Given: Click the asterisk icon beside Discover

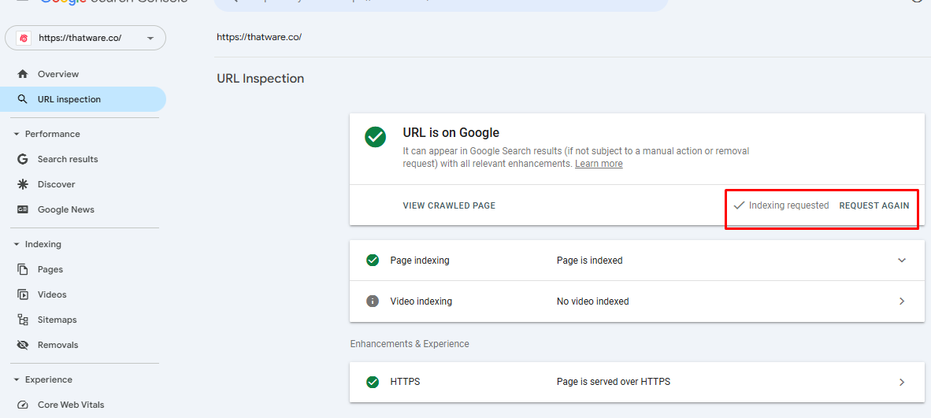Looking at the screenshot, I should pos(23,184).
